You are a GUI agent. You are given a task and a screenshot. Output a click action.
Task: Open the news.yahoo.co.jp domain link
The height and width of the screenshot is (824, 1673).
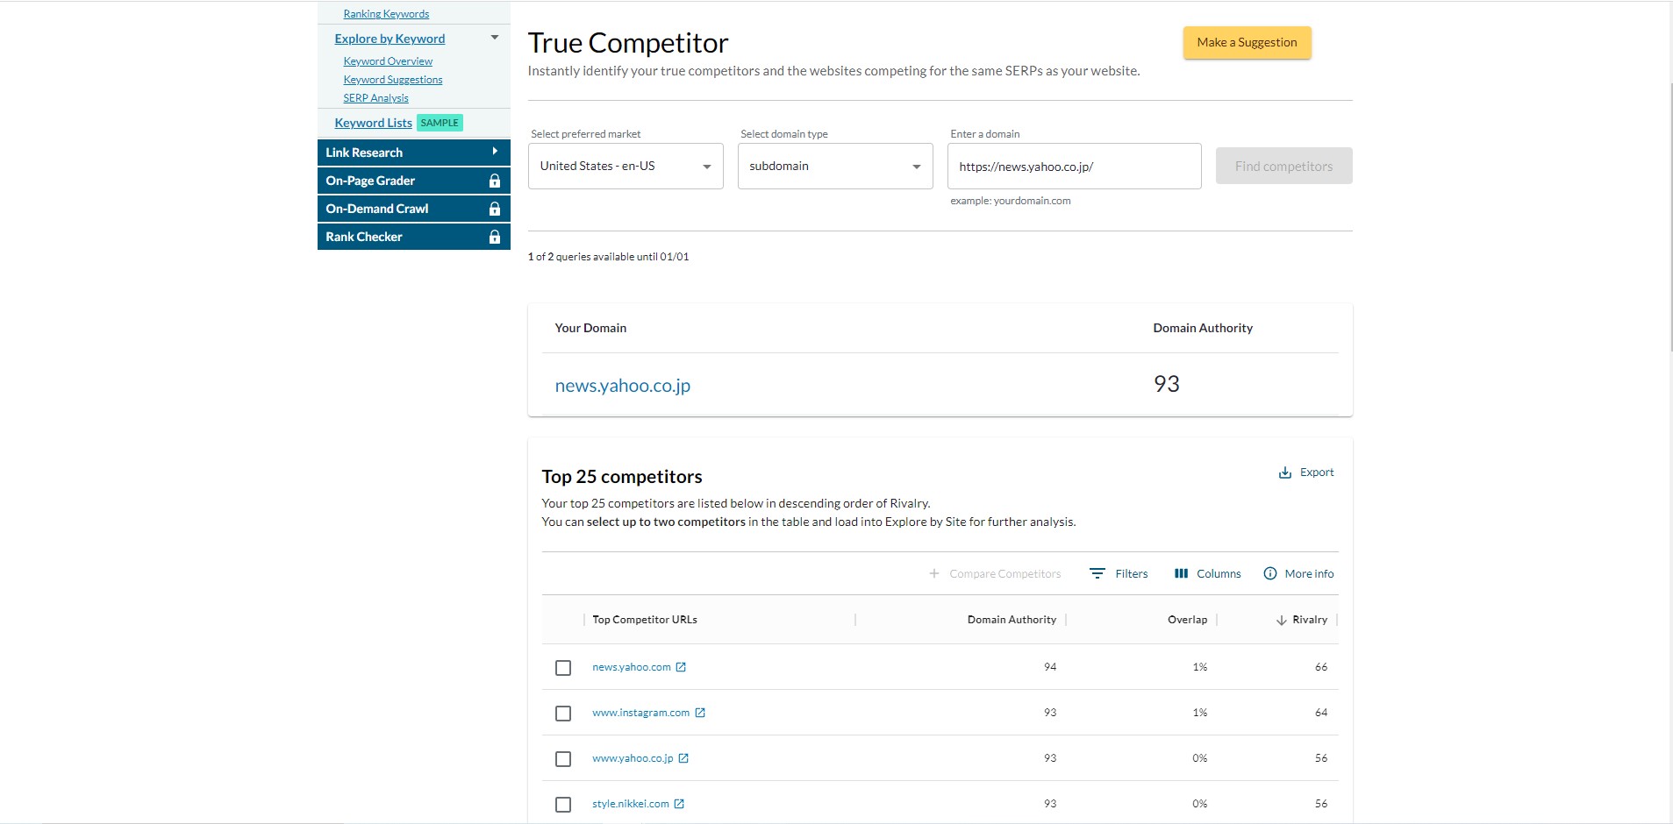[x=623, y=386]
